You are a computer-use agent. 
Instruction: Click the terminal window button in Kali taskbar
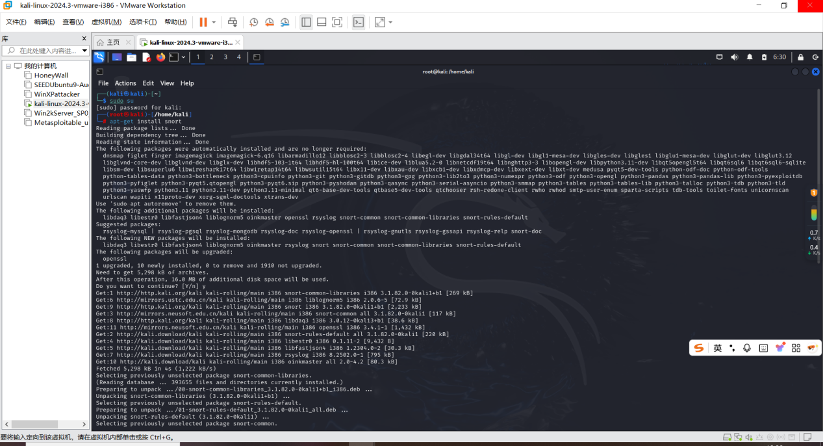(257, 57)
